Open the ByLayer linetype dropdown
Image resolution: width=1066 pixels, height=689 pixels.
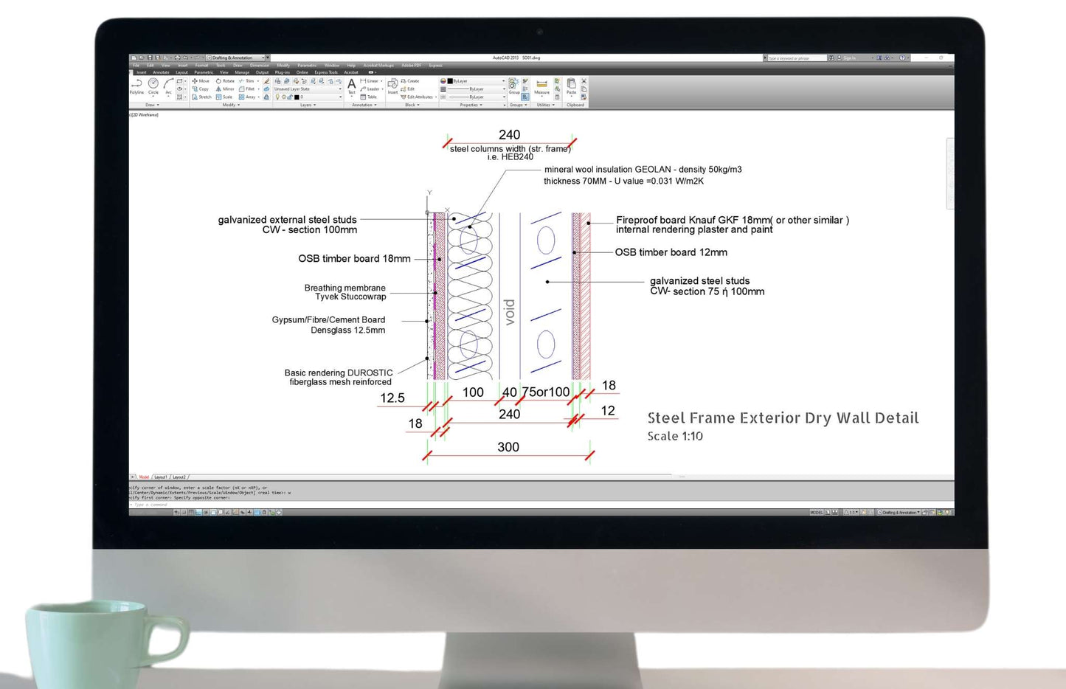477,97
